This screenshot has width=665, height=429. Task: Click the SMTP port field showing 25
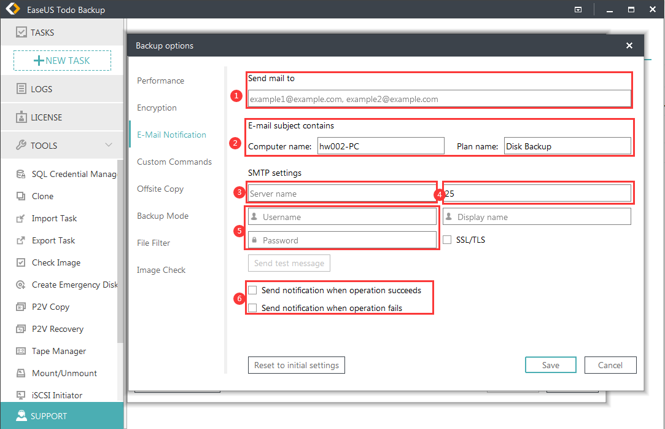click(x=537, y=194)
